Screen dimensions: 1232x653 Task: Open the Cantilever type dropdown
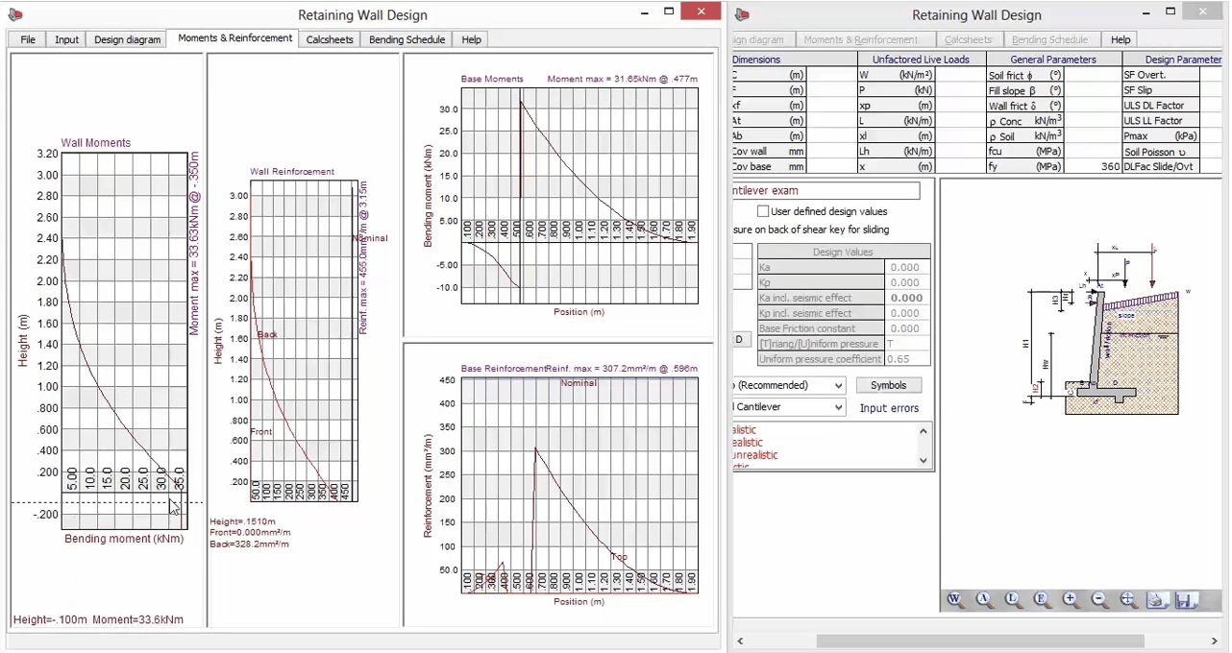[838, 407]
